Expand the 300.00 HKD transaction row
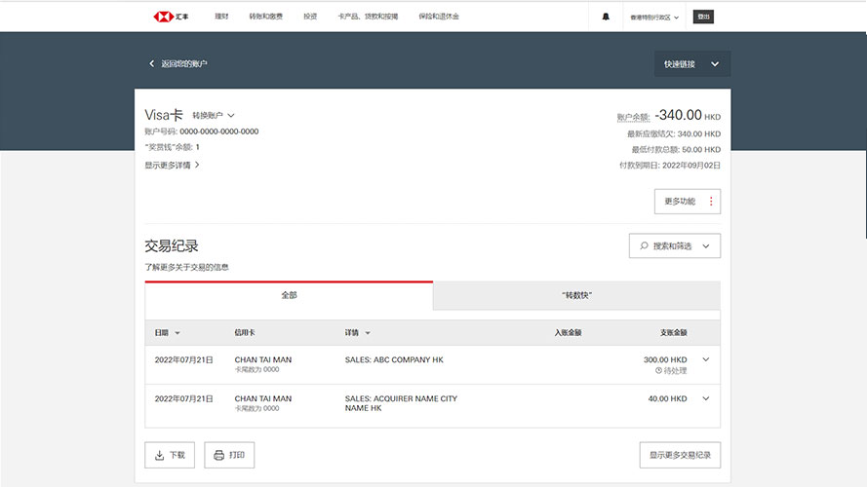This screenshot has height=487, width=867. [706, 360]
